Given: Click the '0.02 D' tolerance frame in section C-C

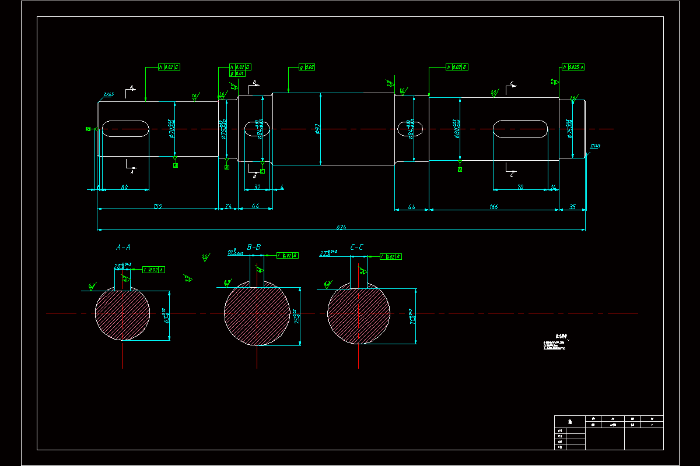Looking at the screenshot, I should click(x=391, y=256).
